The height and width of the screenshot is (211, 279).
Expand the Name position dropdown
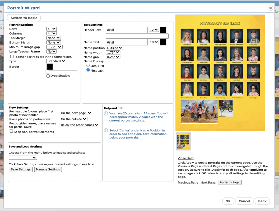coord(114,48)
